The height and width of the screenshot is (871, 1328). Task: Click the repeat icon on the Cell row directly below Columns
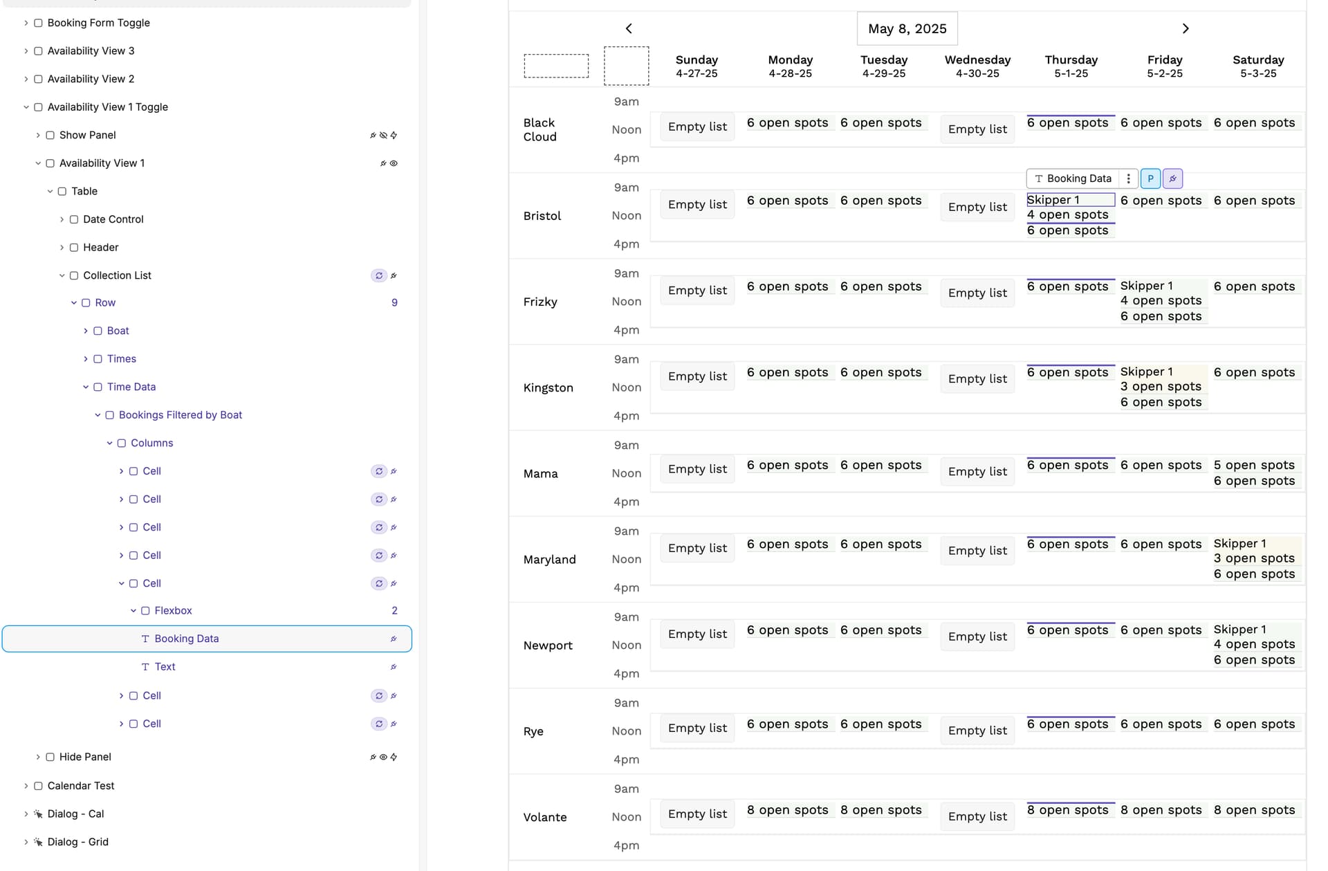click(379, 471)
